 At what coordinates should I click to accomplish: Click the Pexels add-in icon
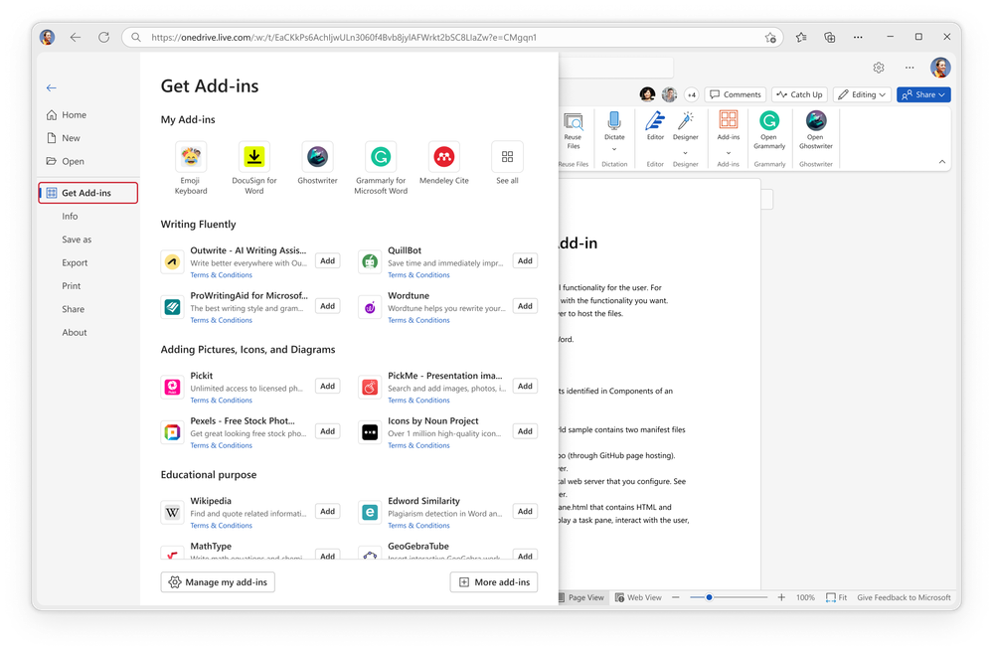pos(172,432)
